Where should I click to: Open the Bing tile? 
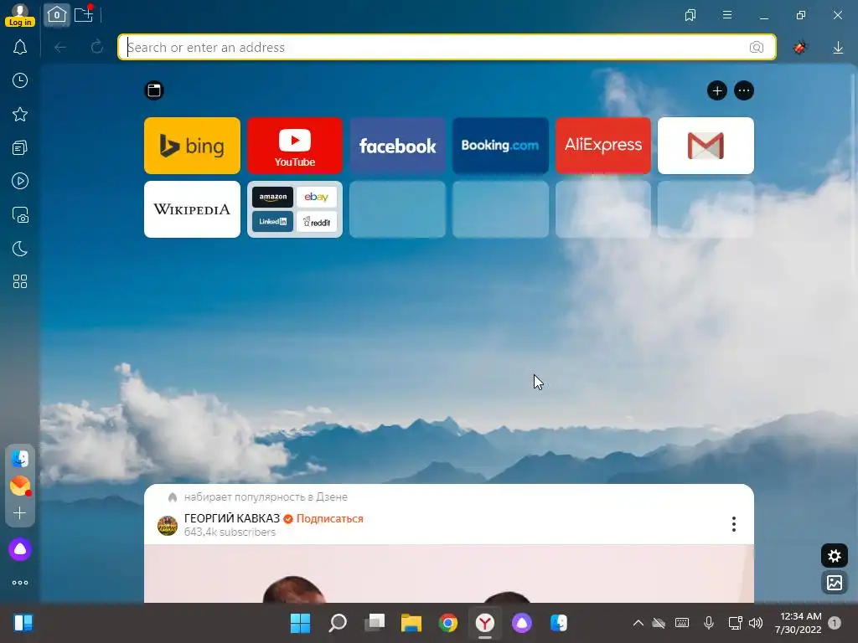pos(192,146)
